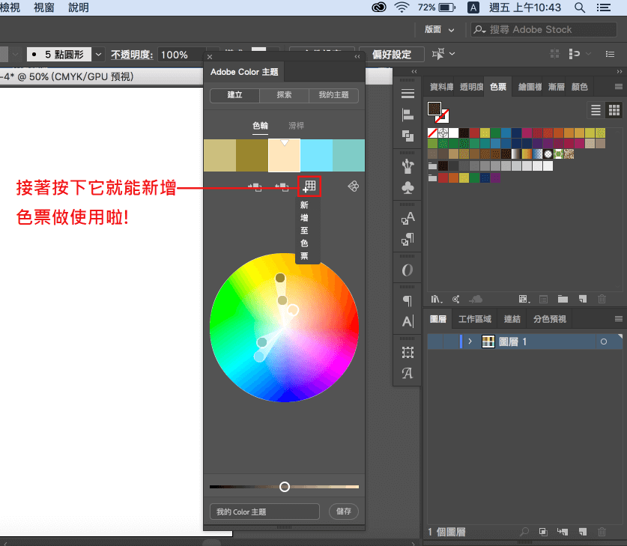627x546 pixels.
Task: Open the Symbols club icon panel
Action: point(408,187)
